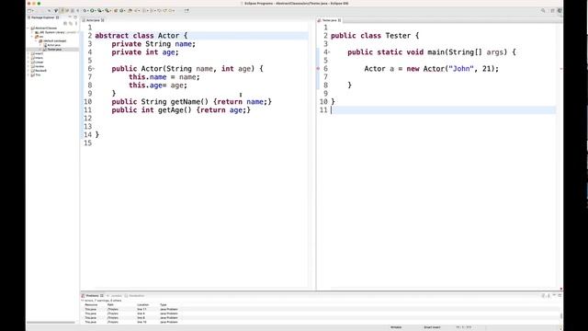Expand the Actor.java tree node arrow
The height and width of the screenshot is (331, 588).
click(x=40, y=45)
